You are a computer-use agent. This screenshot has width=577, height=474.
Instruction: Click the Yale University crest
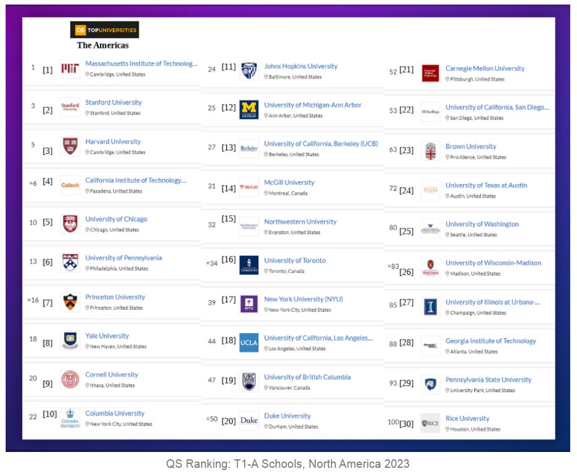tap(70, 340)
